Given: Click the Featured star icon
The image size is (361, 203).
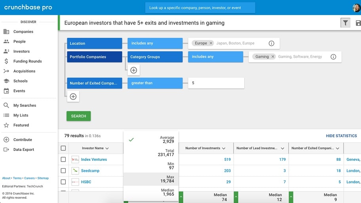Looking at the screenshot, I should tap(6, 125).
